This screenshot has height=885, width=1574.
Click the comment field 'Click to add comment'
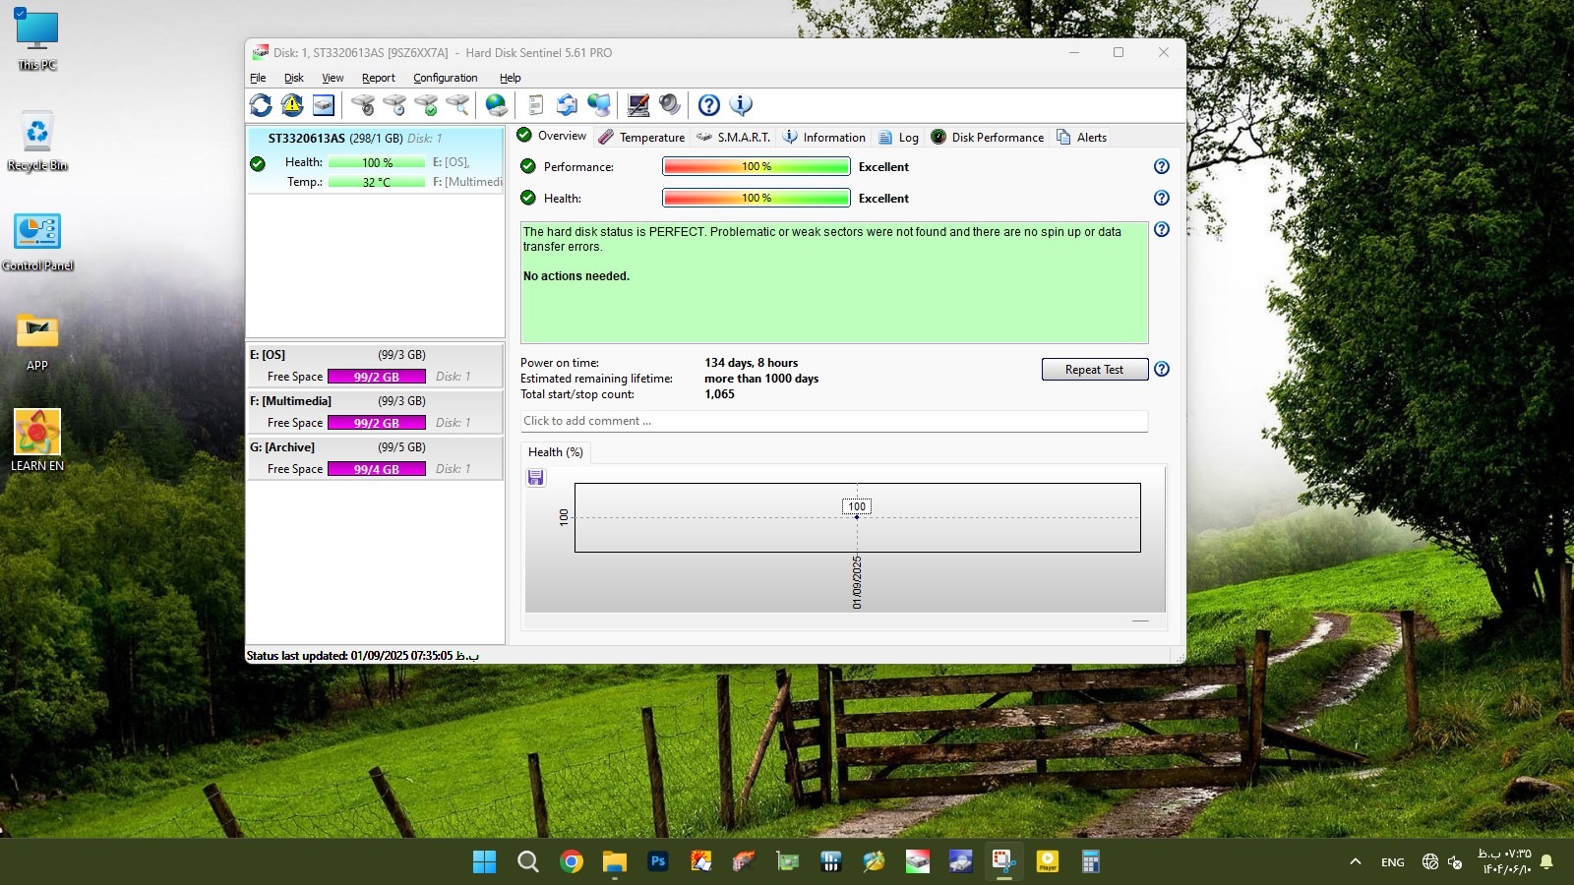click(x=834, y=421)
